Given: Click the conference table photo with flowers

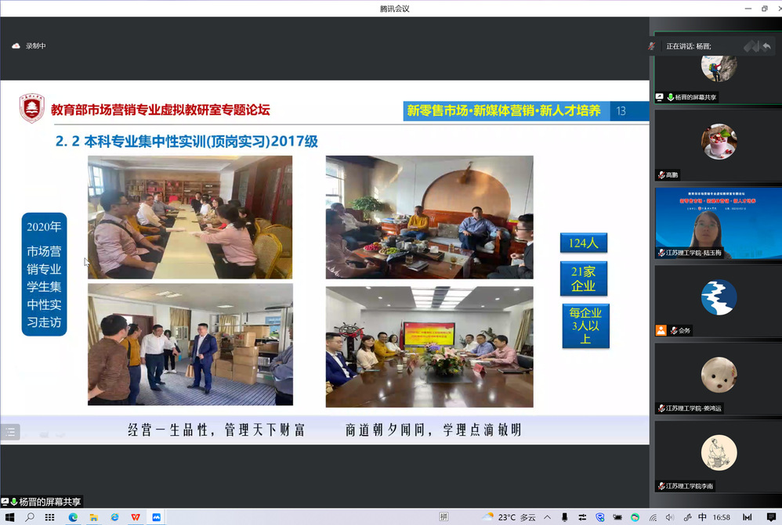Looking at the screenshot, I should (x=429, y=347).
